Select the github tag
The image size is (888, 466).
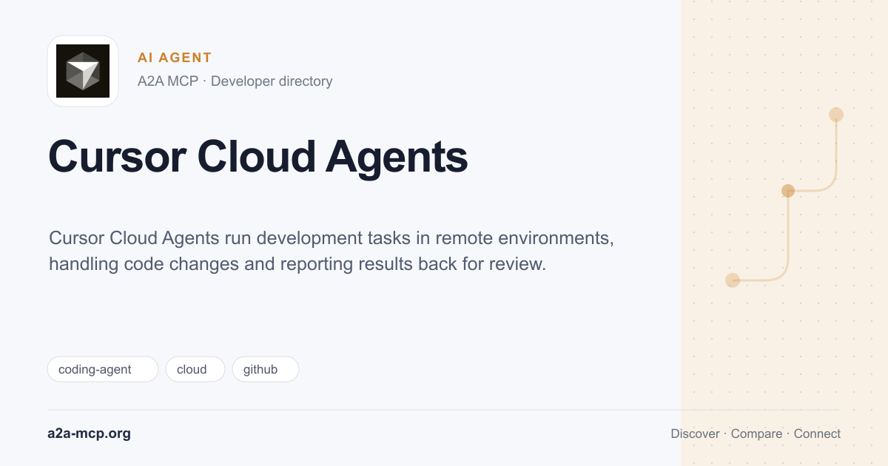[266, 369]
